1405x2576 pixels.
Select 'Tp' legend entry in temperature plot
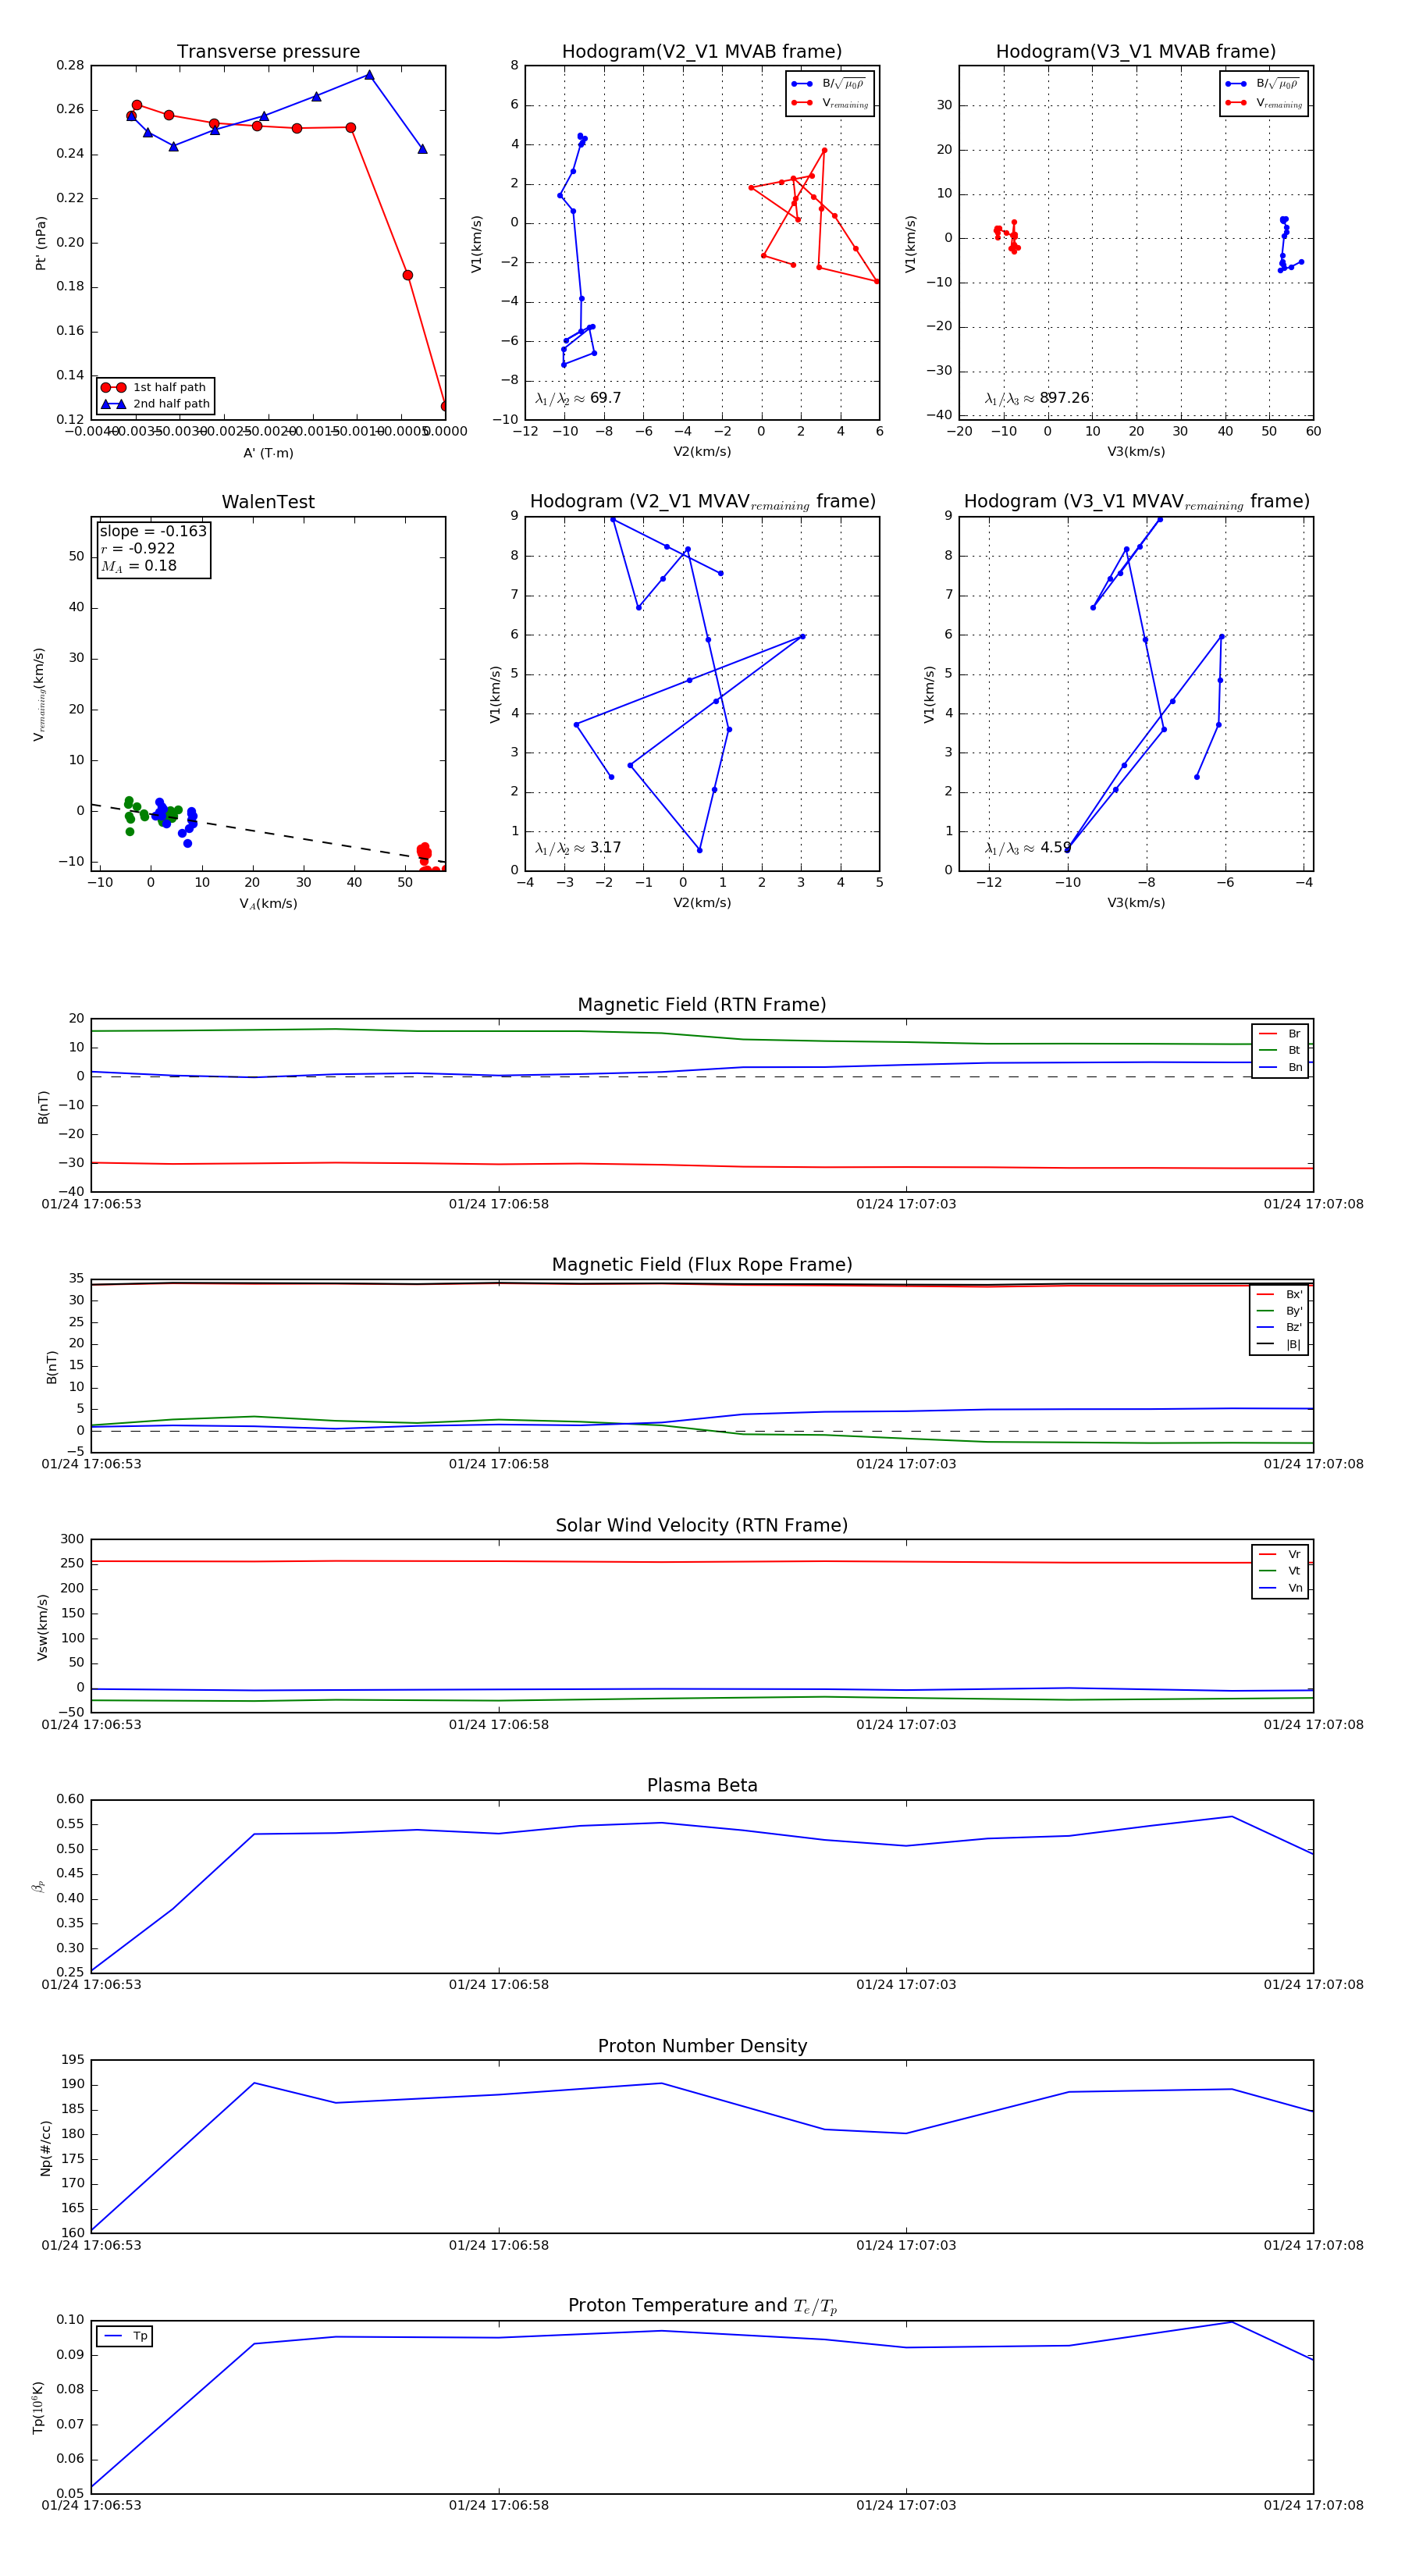click(x=126, y=2336)
